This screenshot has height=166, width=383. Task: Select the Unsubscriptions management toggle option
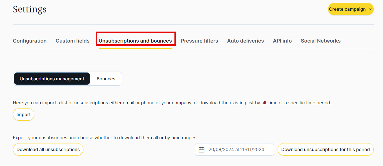(x=52, y=79)
